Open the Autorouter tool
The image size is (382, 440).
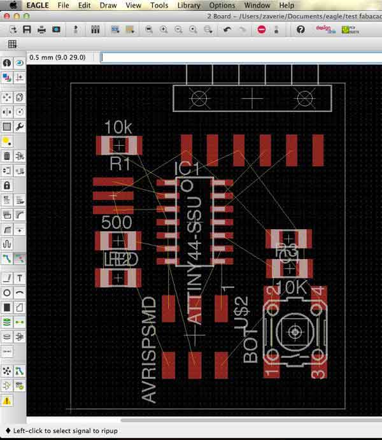pos(20,371)
